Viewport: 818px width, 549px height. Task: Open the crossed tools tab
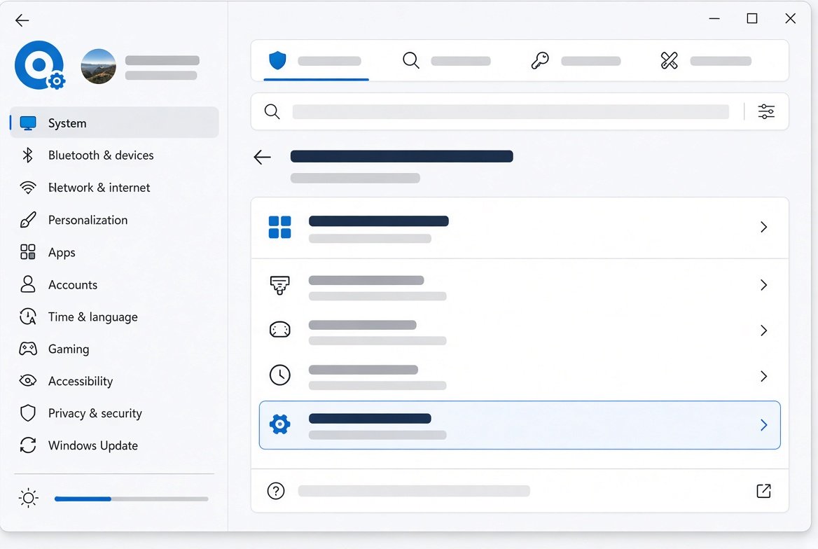coord(705,61)
